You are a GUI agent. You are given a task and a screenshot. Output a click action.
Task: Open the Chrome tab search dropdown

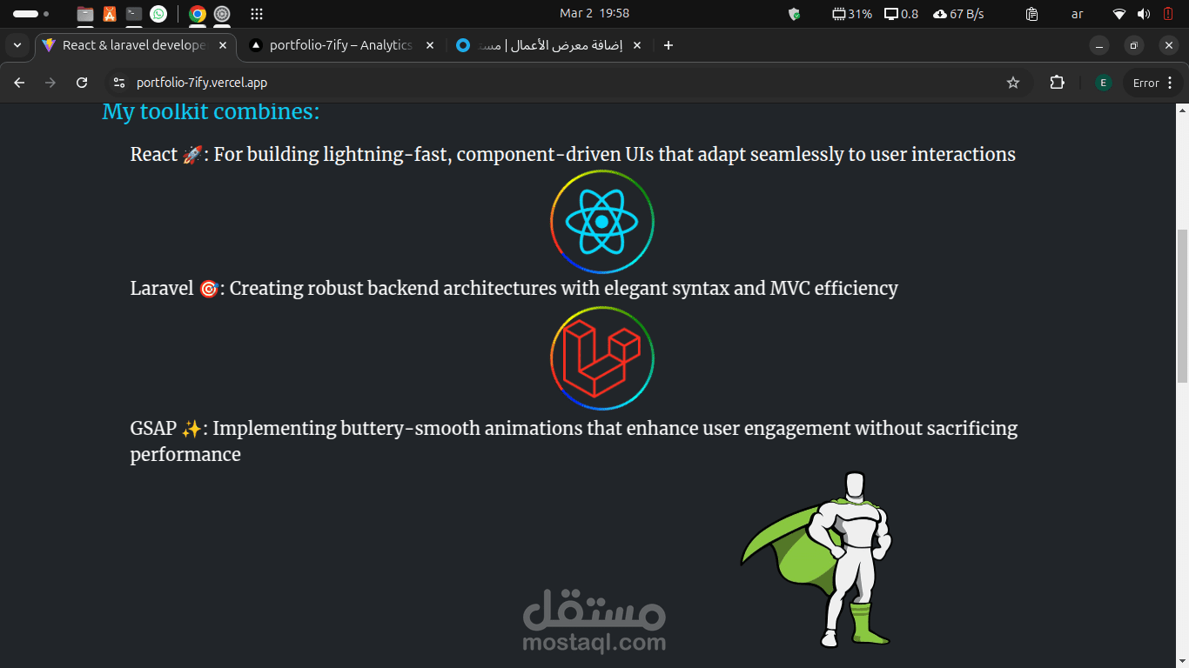pyautogui.click(x=17, y=45)
